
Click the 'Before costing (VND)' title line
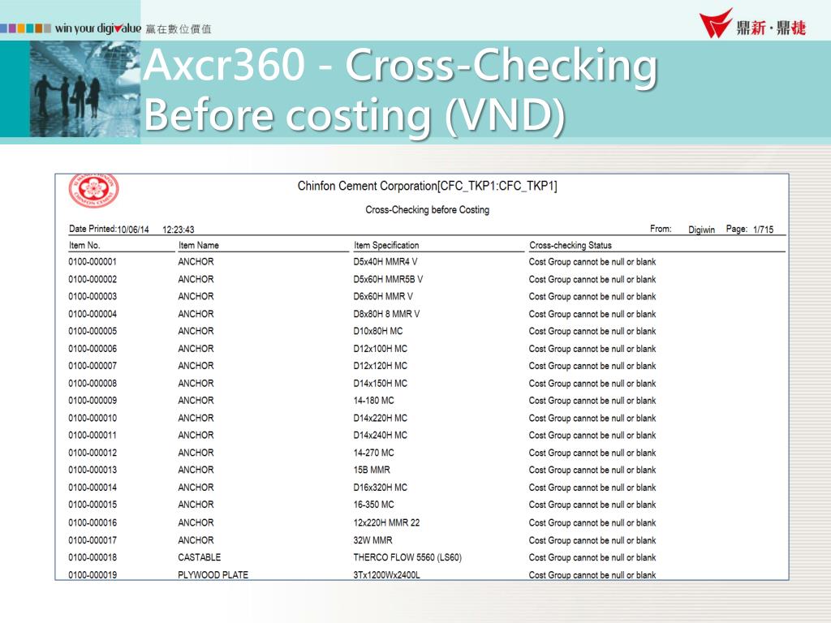pos(354,115)
